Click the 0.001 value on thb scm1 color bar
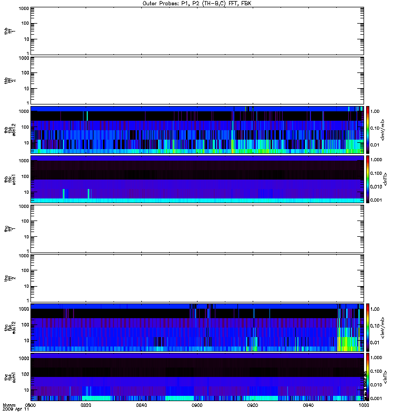394x420 pixels. click(x=376, y=200)
